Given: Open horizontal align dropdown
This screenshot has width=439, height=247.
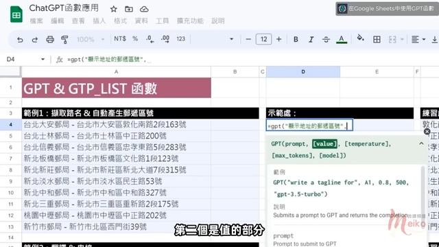Looking at the screenshot, I should click(x=418, y=40).
